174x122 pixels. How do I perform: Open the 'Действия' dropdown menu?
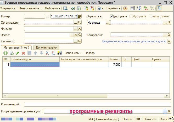coord(52,8)
